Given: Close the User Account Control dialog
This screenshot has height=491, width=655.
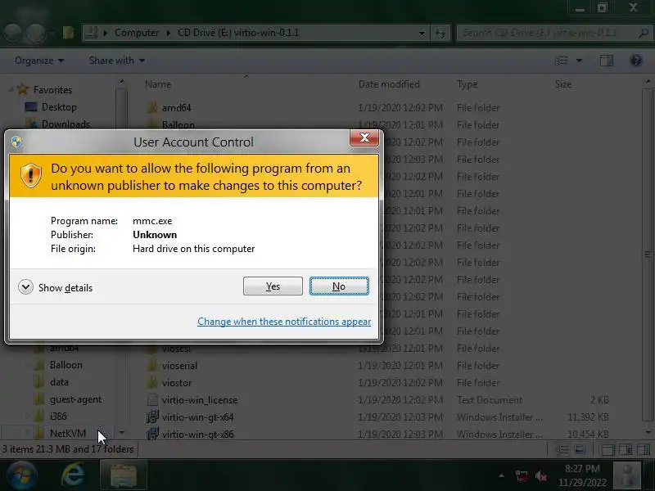Looking at the screenshot, I should [x=364, y=137].
